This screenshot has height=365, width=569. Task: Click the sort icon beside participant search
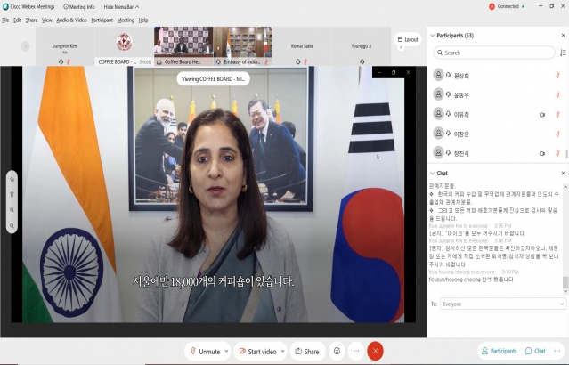point(563,53)
